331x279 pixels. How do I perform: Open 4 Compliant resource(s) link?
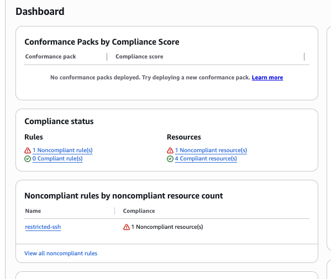pyautogui.click(x=206, y=159)
